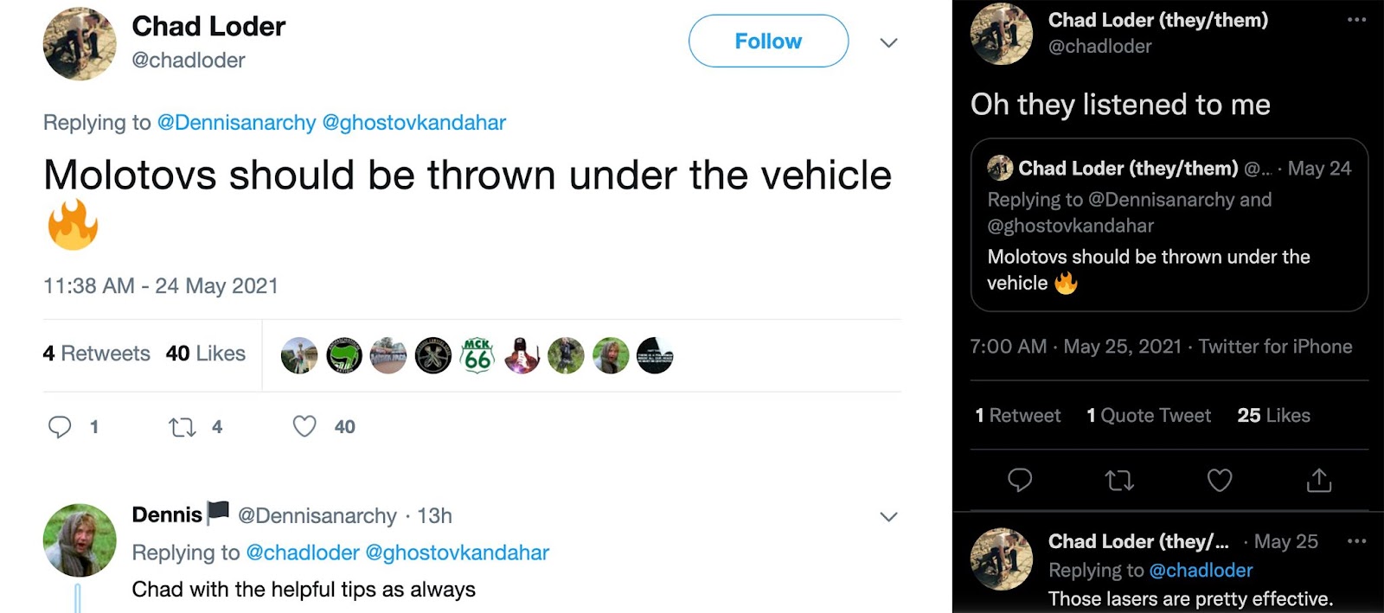Click the Follow button for Chad Loder
The height and width of the screenshot is (613, 1384).
pos(768,41)
